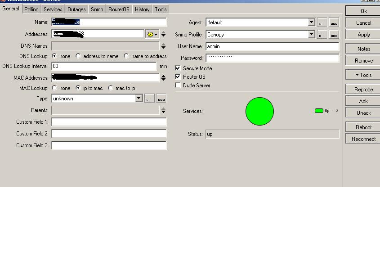Click the Custom Field 1 input
380x270 pixels.
coord(109,122)
